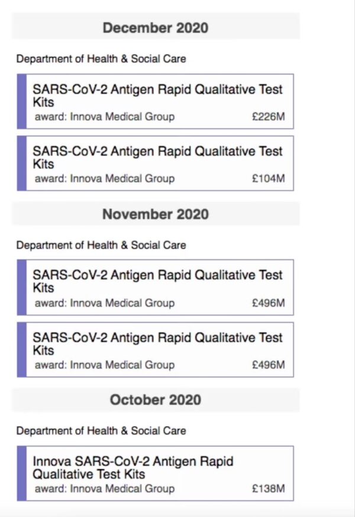The height and width of the screenshot is (517, 355).
Task: Click the purple side bar of £138M card
Action: pyautogui.click(x=22, y=473)
